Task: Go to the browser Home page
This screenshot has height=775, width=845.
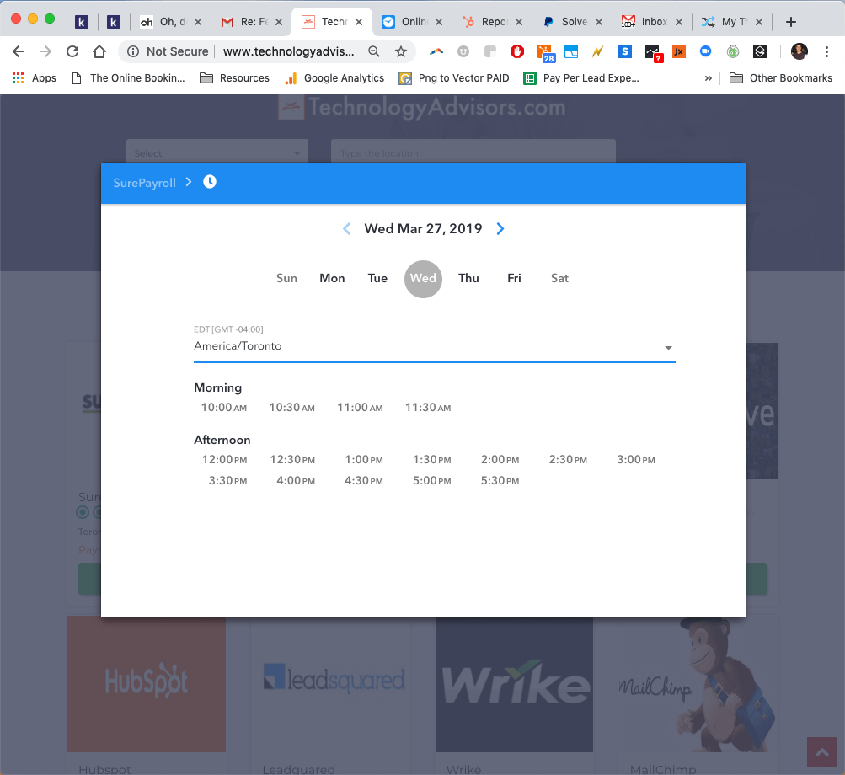Action: click(x=99, y=51)
